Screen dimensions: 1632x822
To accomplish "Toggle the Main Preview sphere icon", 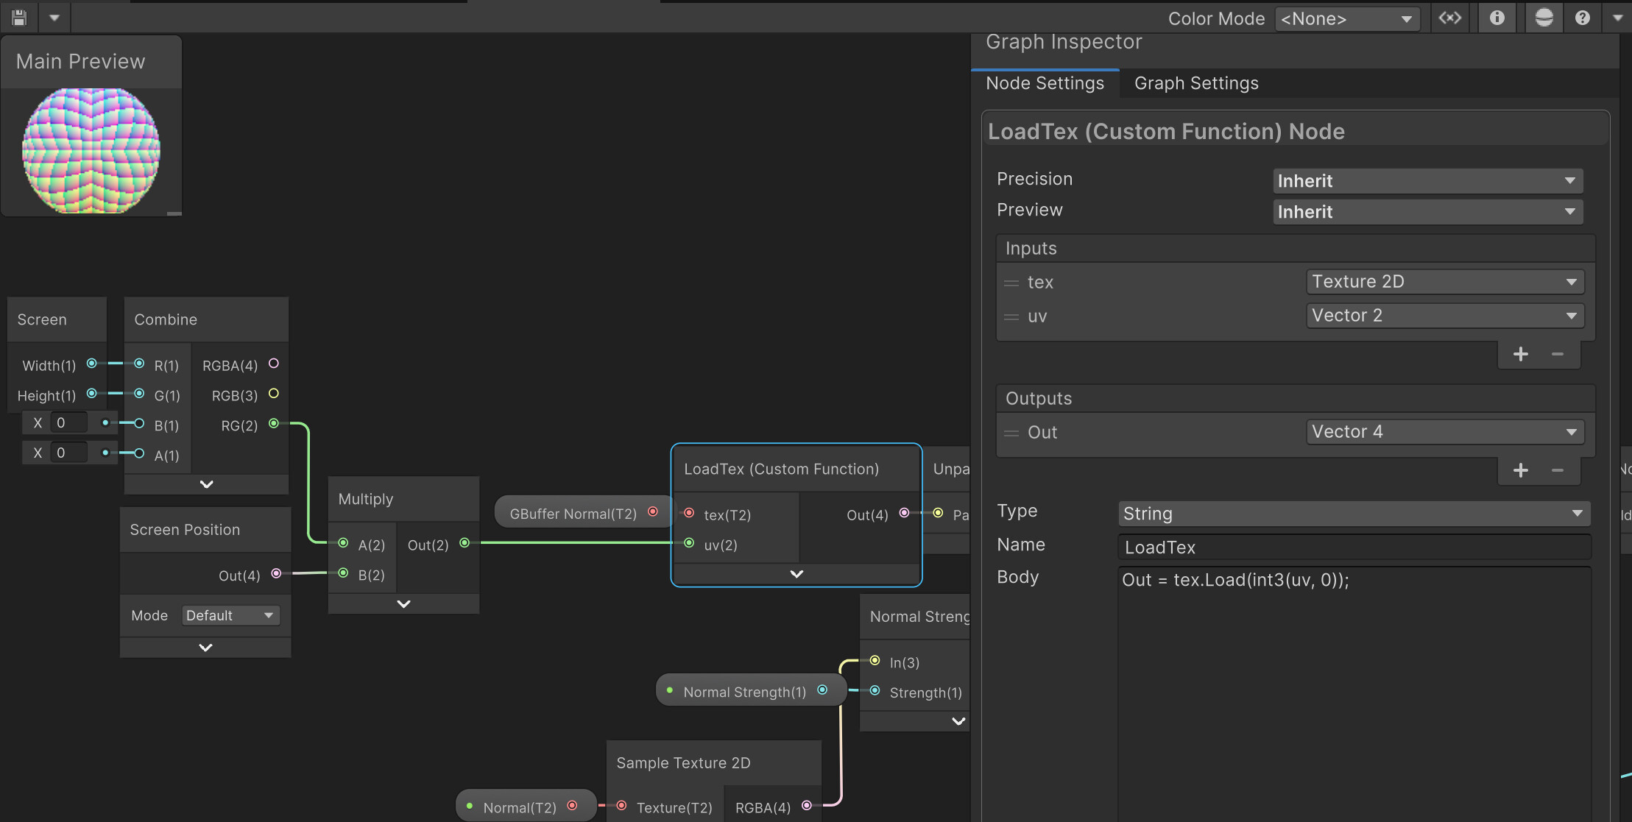I will pos(1543,17).
